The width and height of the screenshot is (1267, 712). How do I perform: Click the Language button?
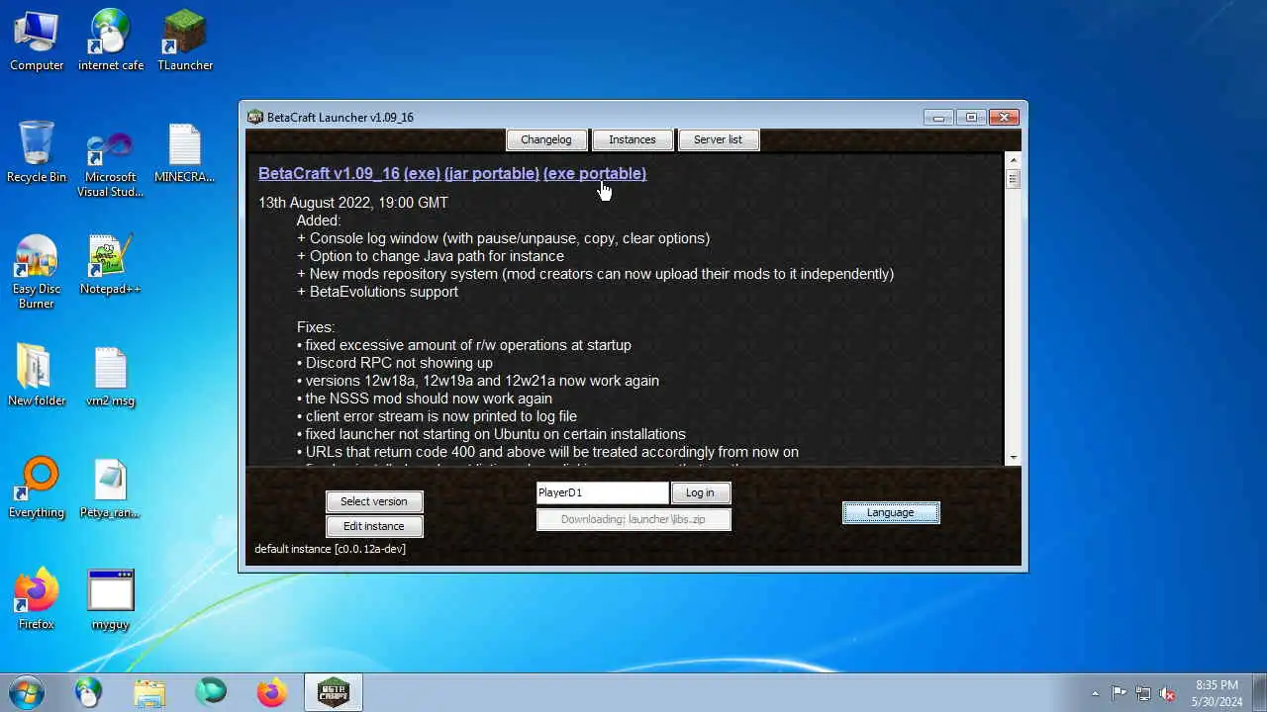pos(891,512)
